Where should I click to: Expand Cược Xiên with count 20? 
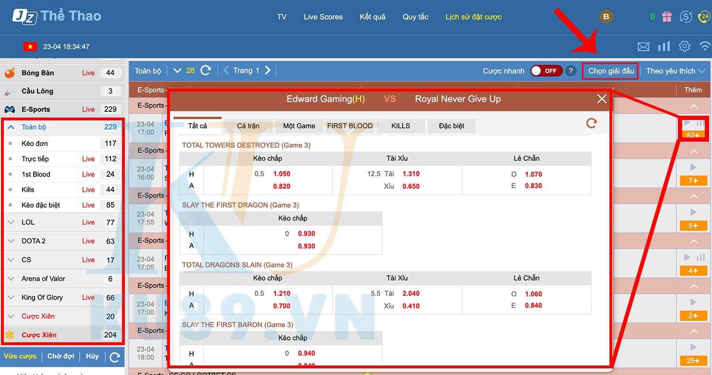(11, 317)
